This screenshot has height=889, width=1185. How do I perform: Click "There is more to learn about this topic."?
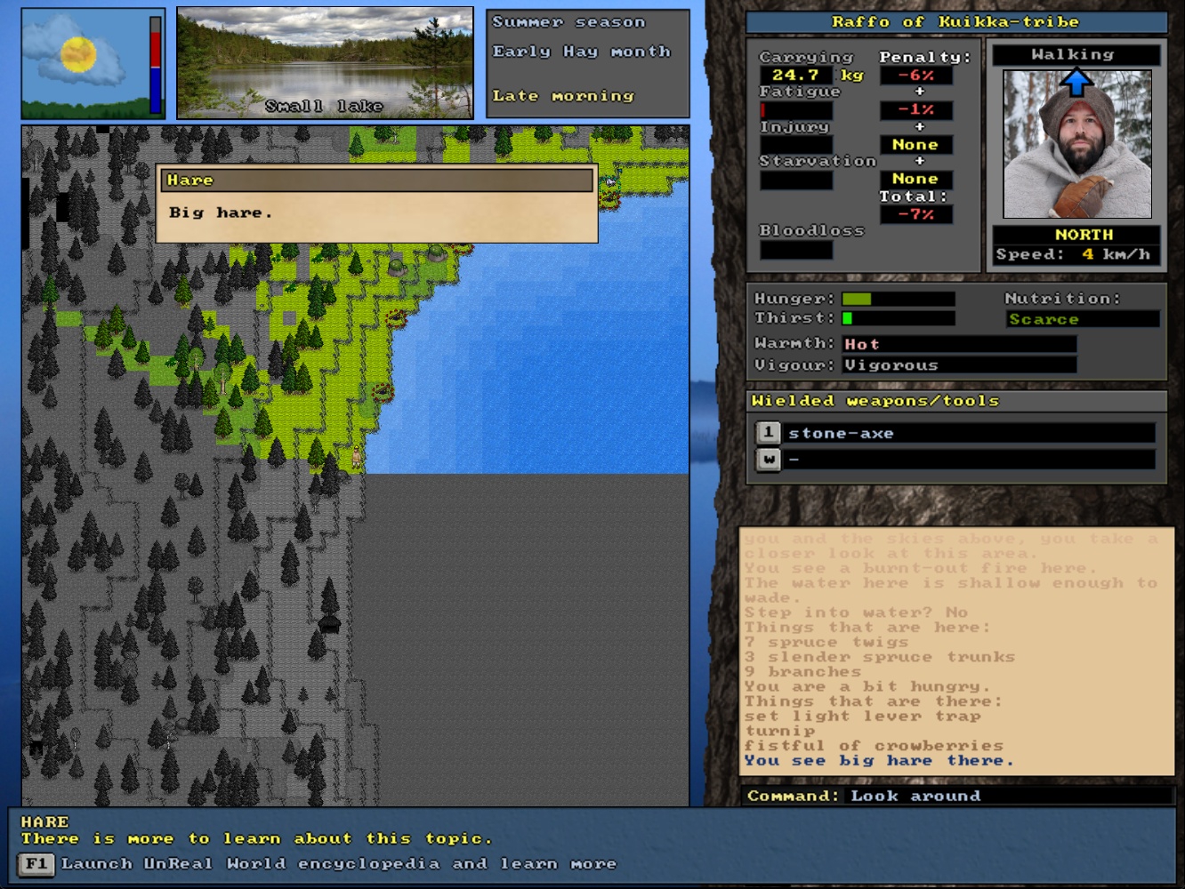coord(256,838)
